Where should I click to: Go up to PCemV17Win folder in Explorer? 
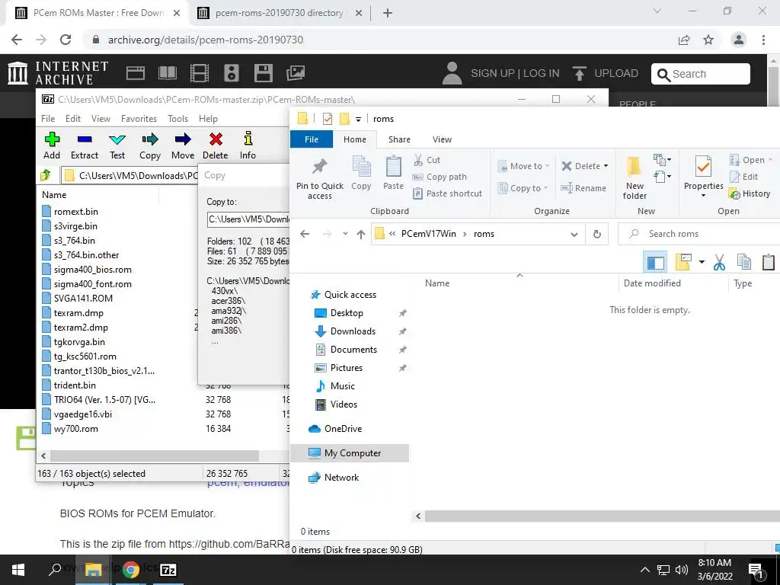pyautogui.click(x=360, y=234)
